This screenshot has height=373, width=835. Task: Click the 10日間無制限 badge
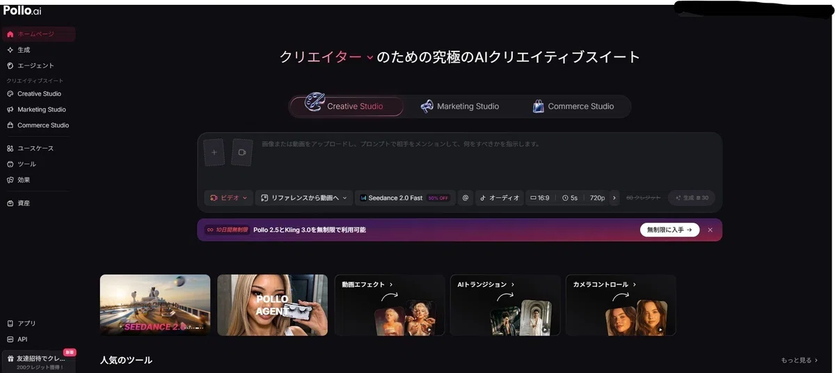(226, 230)
